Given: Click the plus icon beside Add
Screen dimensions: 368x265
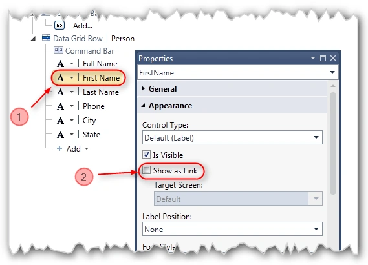Looking at the screenshot, I should click(x=60, y=148).
